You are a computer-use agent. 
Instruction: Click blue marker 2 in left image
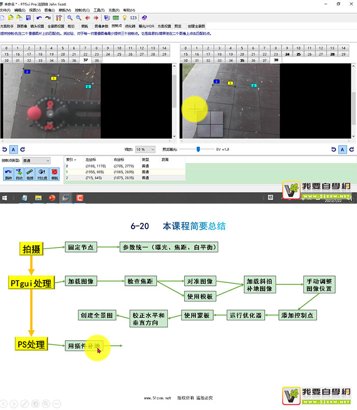pos(27,72)
